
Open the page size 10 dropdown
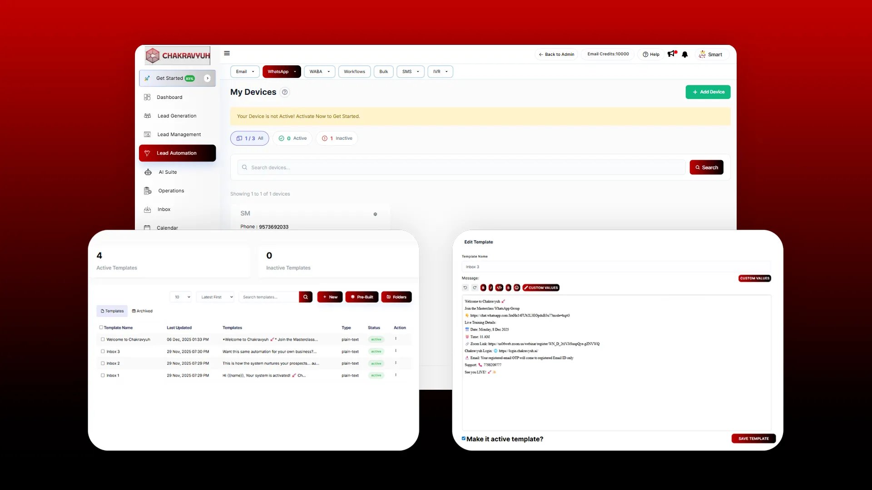pyautogui.click(x=182, y=297)
